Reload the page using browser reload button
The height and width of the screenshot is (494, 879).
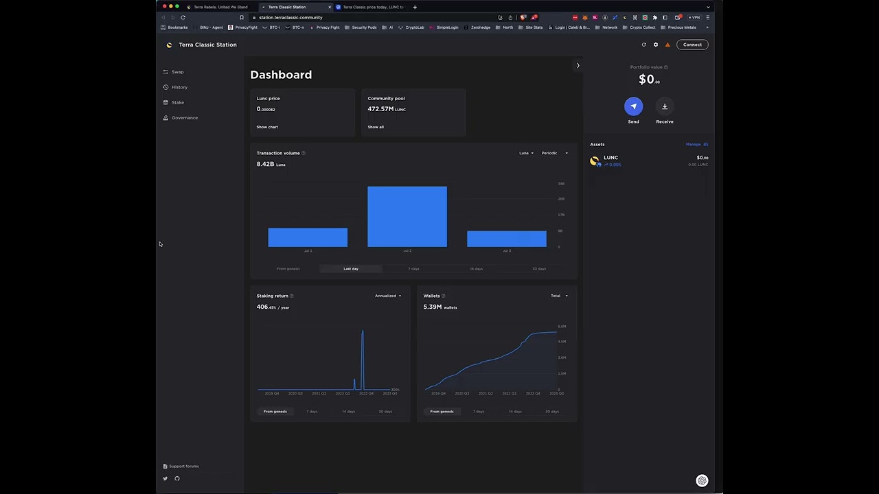[x=183, y=17]
